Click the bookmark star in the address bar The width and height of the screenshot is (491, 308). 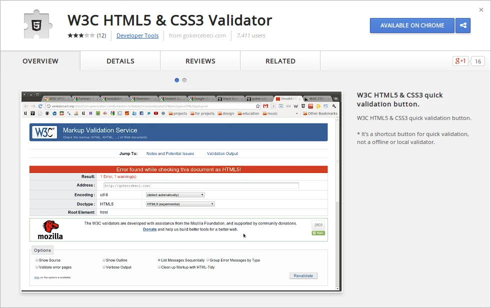pyautogui.click(x=257, y=106)
